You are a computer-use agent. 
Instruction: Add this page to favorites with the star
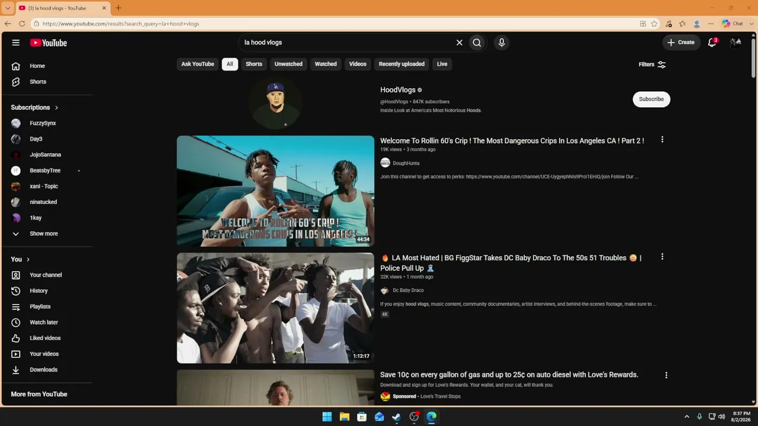tap(654, 24)
